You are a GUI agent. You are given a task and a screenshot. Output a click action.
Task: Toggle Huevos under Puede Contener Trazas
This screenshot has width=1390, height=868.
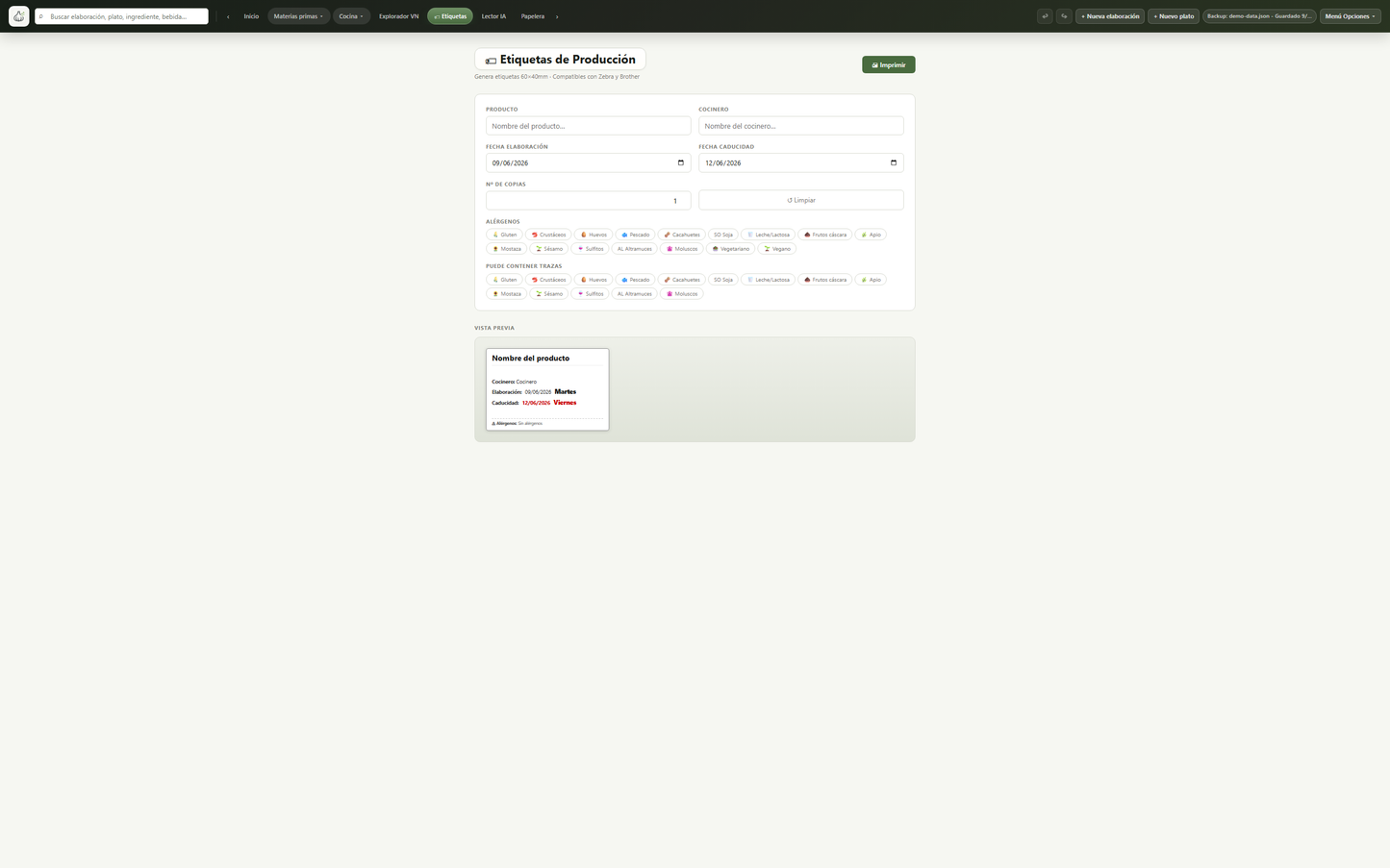tap(594, 280)
